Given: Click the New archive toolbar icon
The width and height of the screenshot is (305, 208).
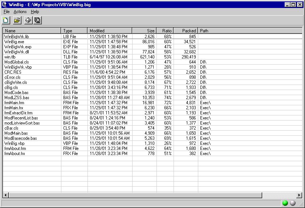Looking at the screenshot, I should (x=6, y=20).
